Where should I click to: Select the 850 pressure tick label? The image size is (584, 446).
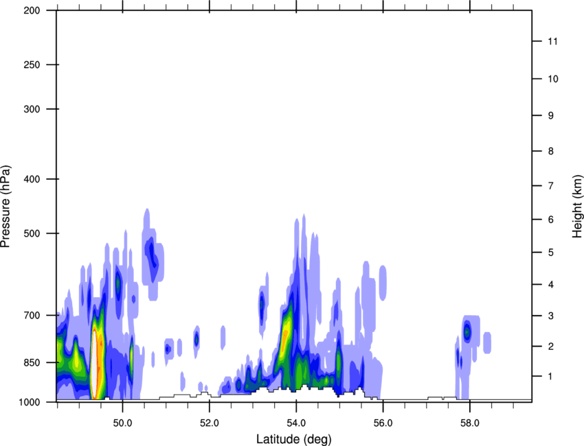point(32,362)
